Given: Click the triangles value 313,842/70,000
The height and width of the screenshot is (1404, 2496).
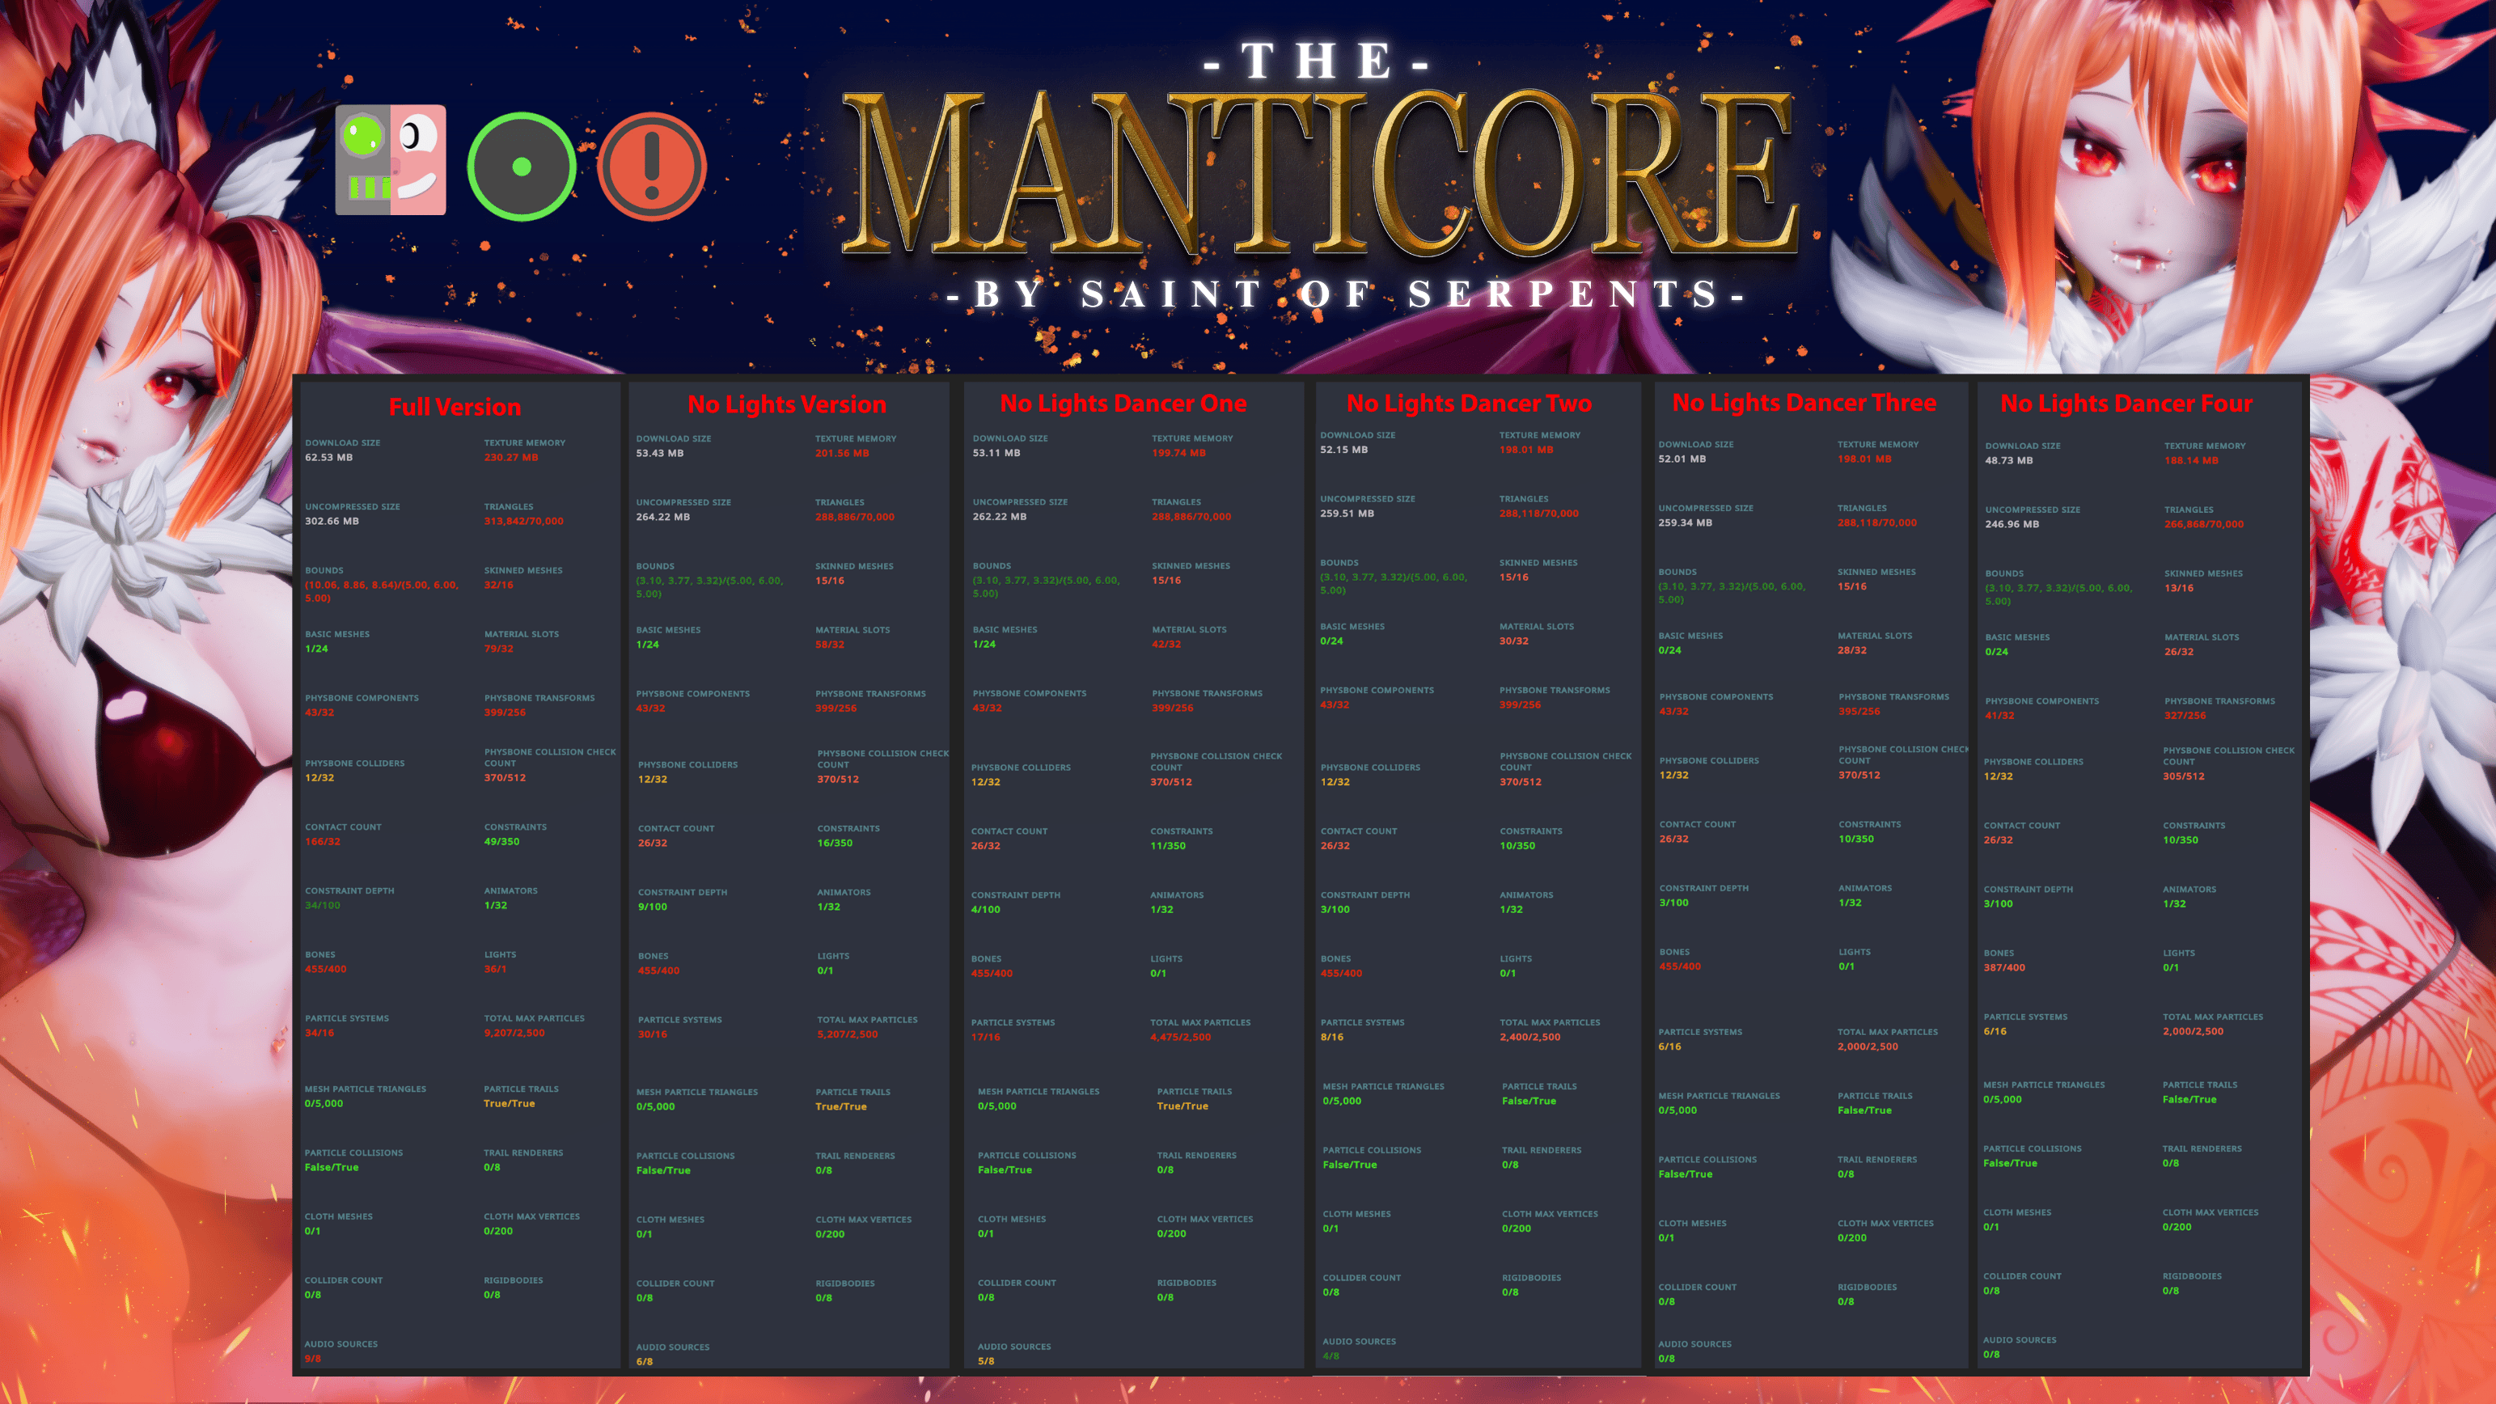Looking at the screenshot, I should 523,522.
